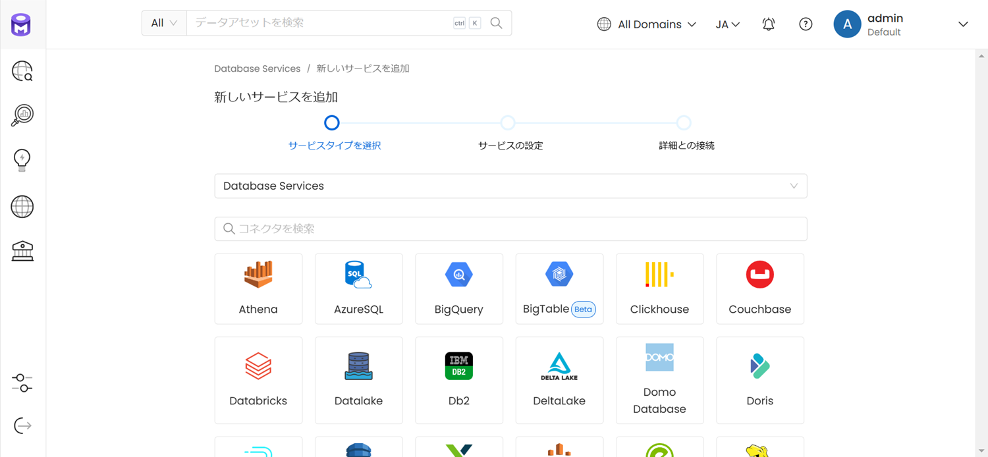Pick the Clickhouse connector
The height and width of the screenshot is (457, 988).
(659, 289)
